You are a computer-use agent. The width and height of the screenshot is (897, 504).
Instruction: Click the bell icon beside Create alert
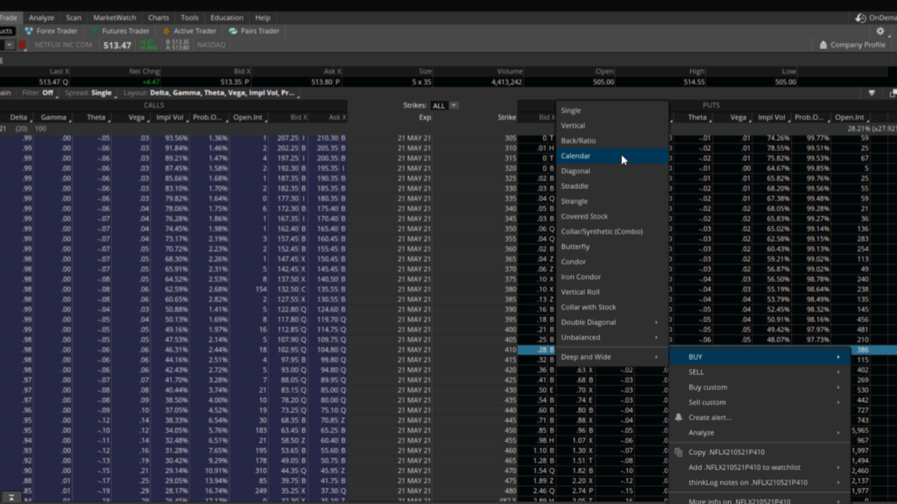(x=679, y=417)
